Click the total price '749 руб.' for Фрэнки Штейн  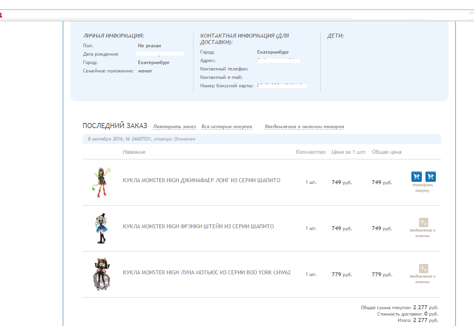click(382, 229)
